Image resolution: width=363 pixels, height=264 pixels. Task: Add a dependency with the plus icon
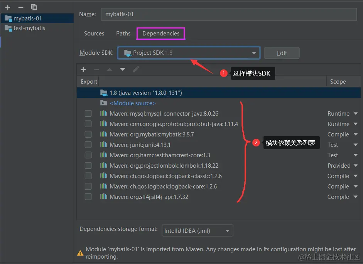coord(83,69)
